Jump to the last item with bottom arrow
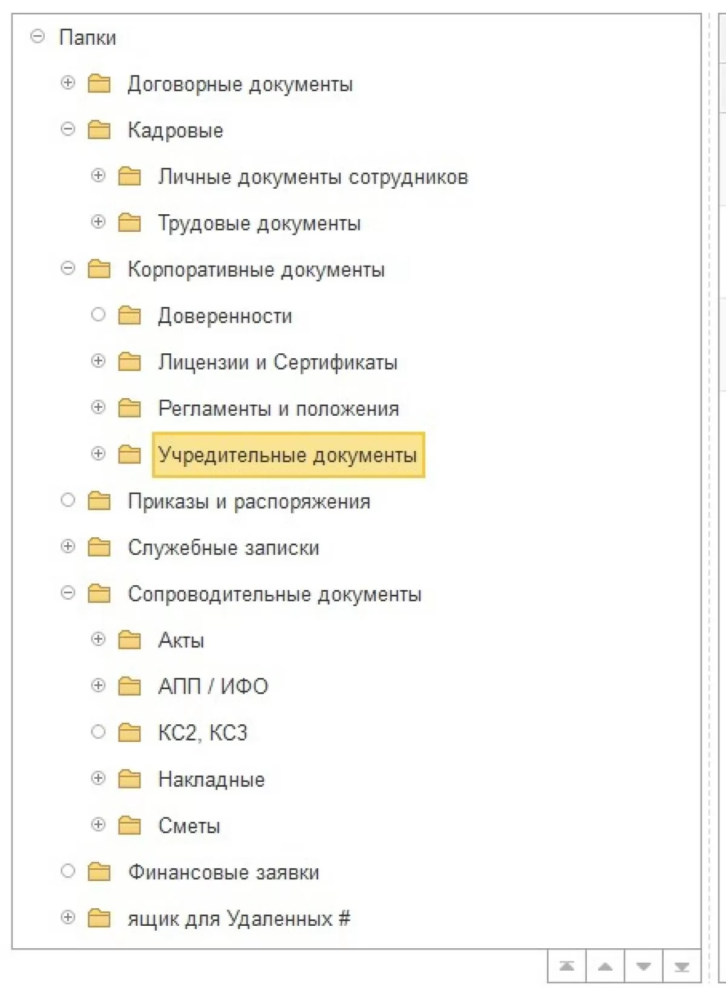The image size is (726, 993). click(x=682, y=966)
